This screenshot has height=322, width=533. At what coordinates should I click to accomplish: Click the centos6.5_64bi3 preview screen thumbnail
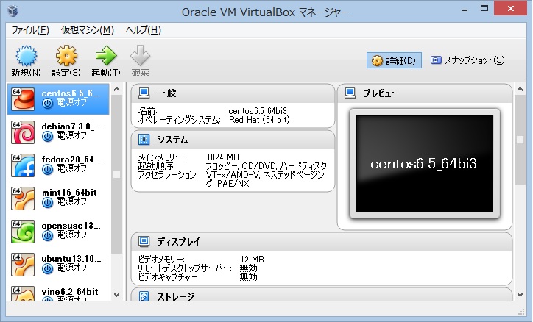coord(425,163)
